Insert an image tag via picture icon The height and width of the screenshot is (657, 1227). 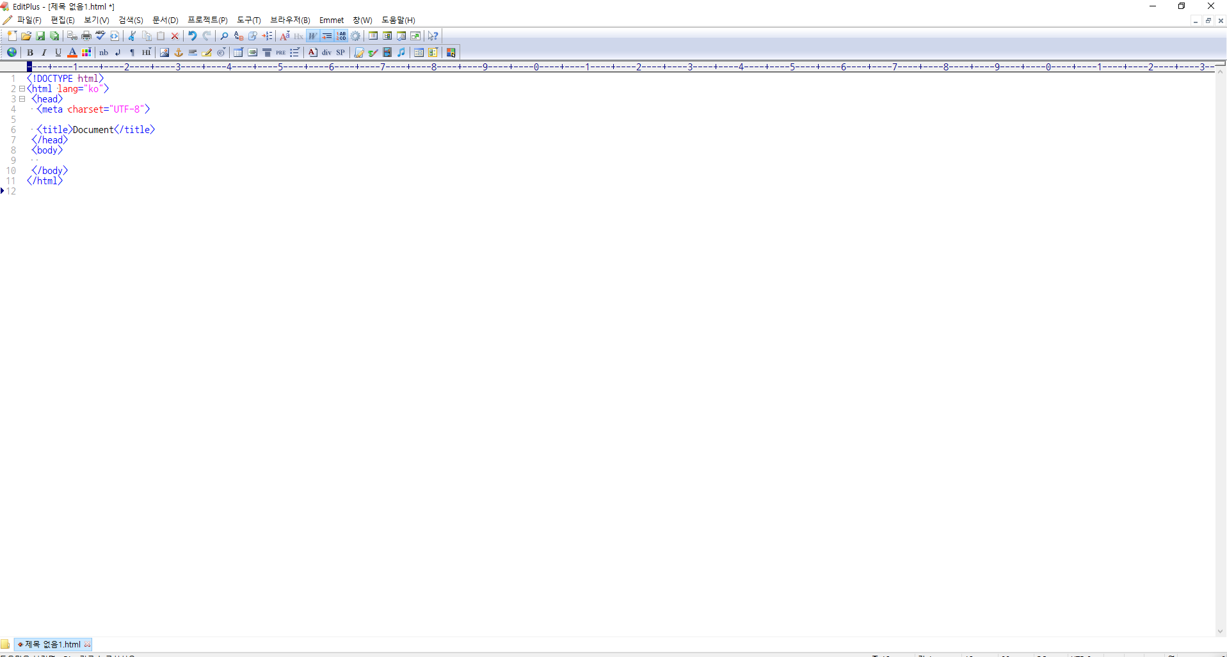(x=164, y=52)
